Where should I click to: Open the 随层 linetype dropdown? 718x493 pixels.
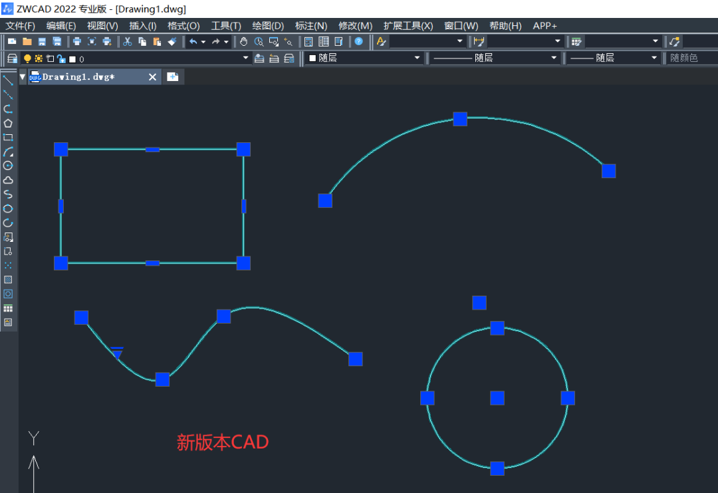(x=554, y=58)
